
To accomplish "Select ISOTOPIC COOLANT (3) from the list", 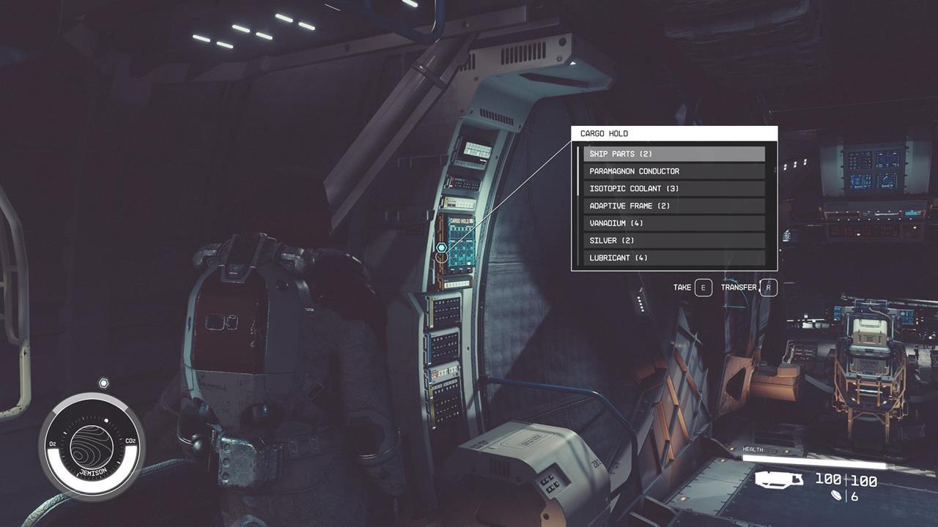I will coord(673,188).
